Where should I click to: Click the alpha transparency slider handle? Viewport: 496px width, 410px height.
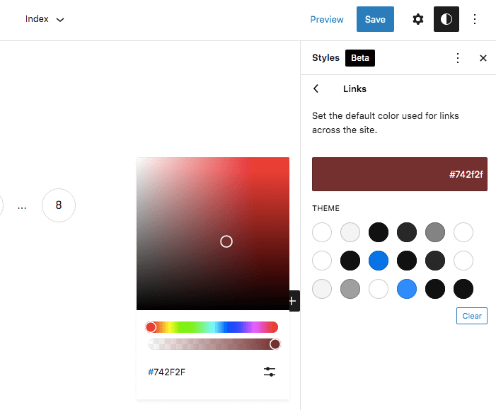tap(275, 344)
